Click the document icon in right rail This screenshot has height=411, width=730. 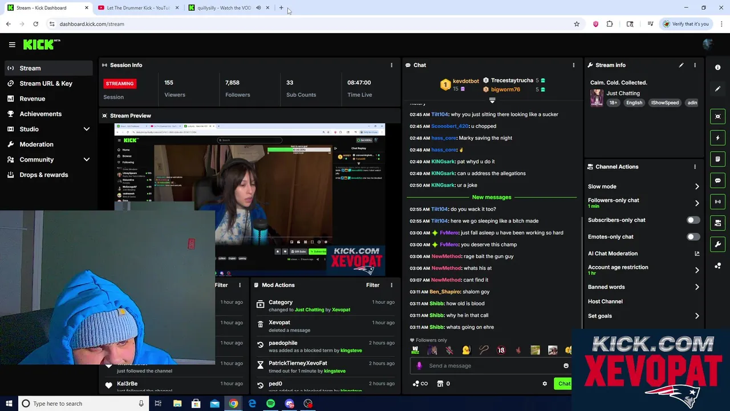point(717,159)
